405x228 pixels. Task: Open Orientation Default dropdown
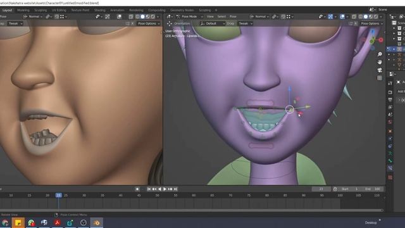[x=213, y=23]
